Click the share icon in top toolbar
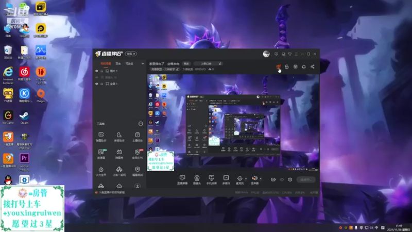 pyautogui.click(x=313, y=67)
